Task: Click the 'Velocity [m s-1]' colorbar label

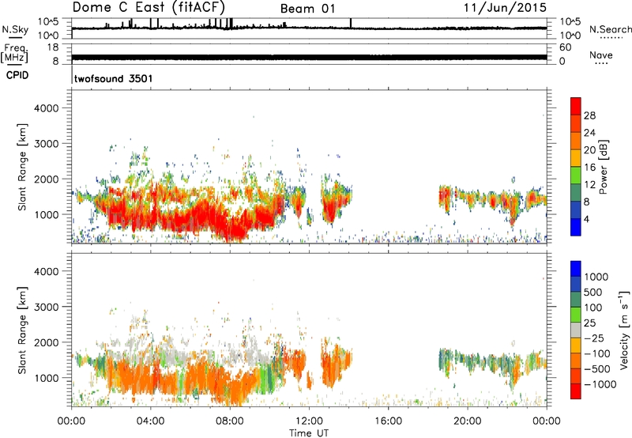Action: 624,330
